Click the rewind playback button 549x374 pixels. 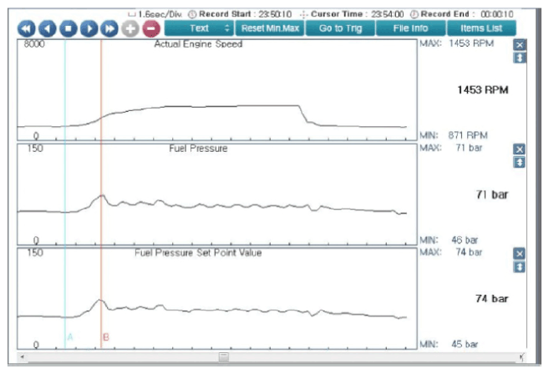tap(27, 28)
